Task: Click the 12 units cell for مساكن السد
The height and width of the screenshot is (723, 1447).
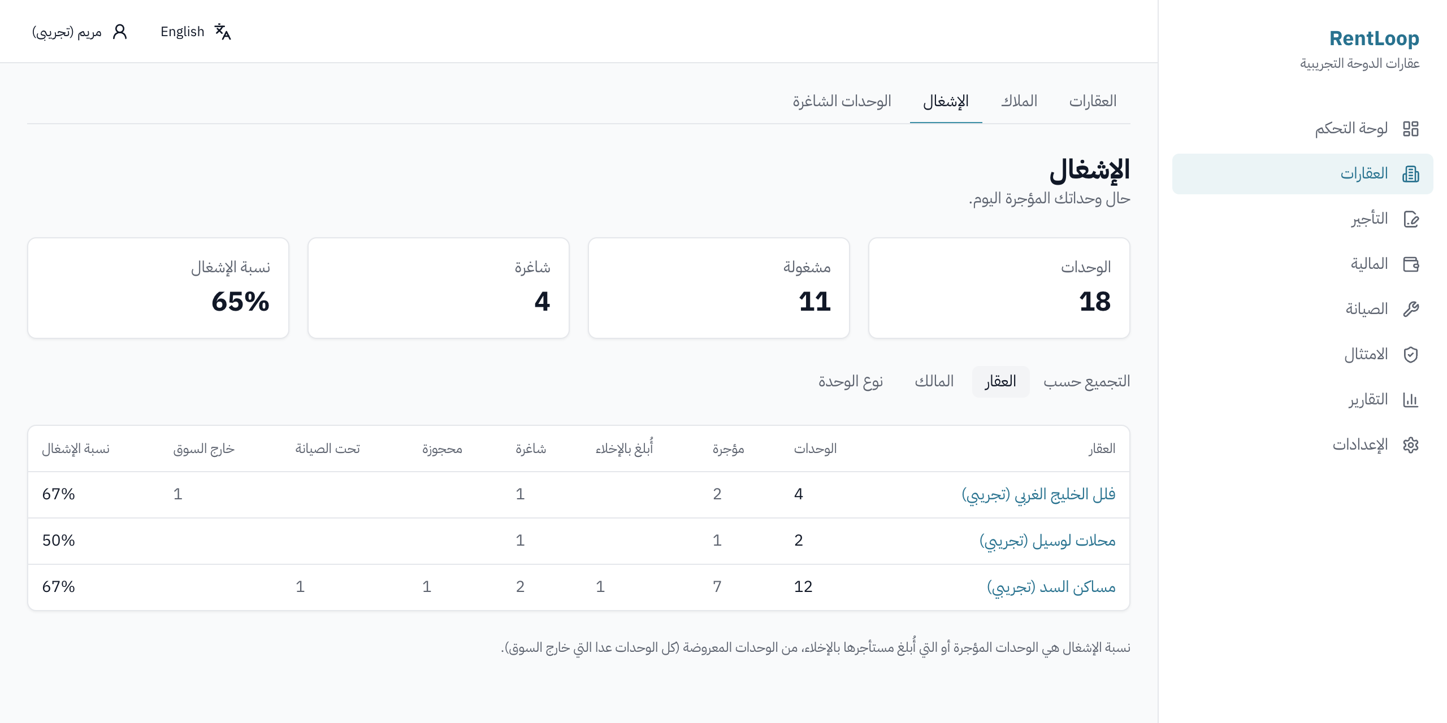Action: click(x=803, y=587)
